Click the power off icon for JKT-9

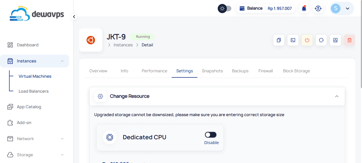[x=307, y=40]
